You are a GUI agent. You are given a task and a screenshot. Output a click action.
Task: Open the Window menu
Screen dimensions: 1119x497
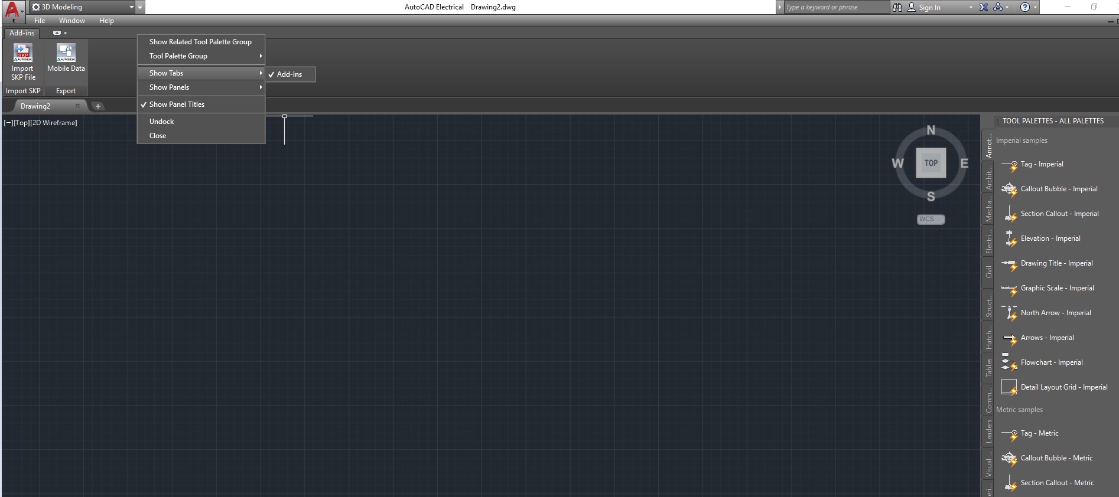[x=72, y=21]
